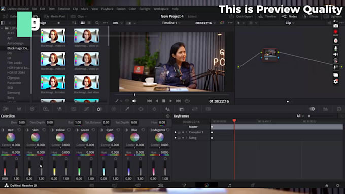Open the Lightbox button
Image resolution: width=345 pixels, height=194 pixels.
pyautogui.click(x=333, y=17)
